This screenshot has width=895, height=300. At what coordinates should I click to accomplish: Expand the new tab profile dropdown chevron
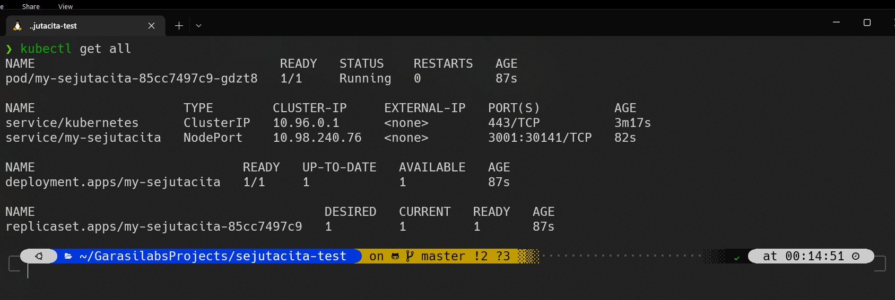(x=198, y=25)
